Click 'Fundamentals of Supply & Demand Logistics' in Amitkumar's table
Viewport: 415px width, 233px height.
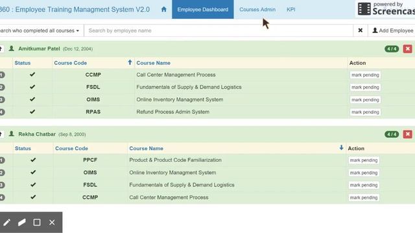click(x=189, y=87)
